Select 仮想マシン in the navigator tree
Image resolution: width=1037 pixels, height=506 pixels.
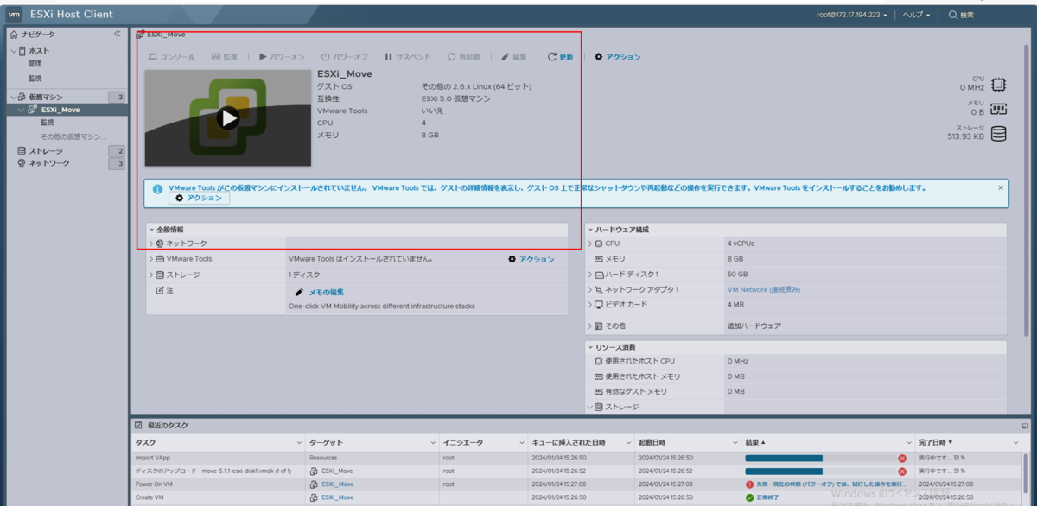45,97
